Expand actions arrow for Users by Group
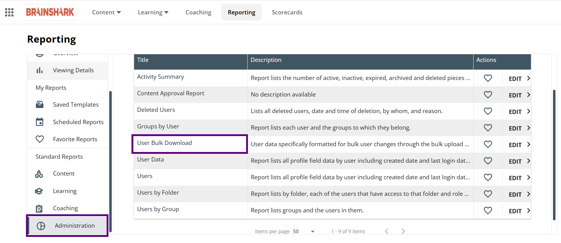This screenshot has height=243, width=561. tap(528, 211)
